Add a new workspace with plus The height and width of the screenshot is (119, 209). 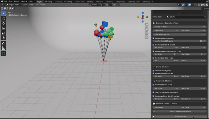click(x=152, y=2)
